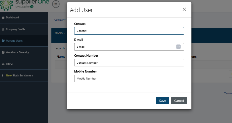The image size is (232, 123).
Task: Click the Flash Enrichment lightning bolt icon
Action: point(3,76)
